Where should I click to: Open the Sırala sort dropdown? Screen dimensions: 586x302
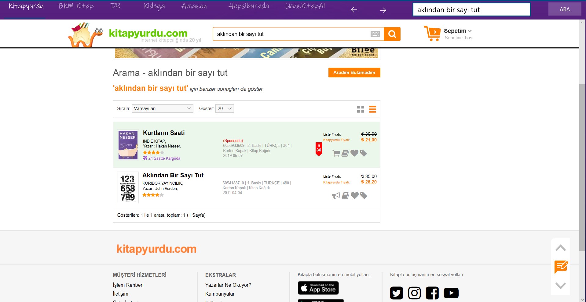(162, 108)
